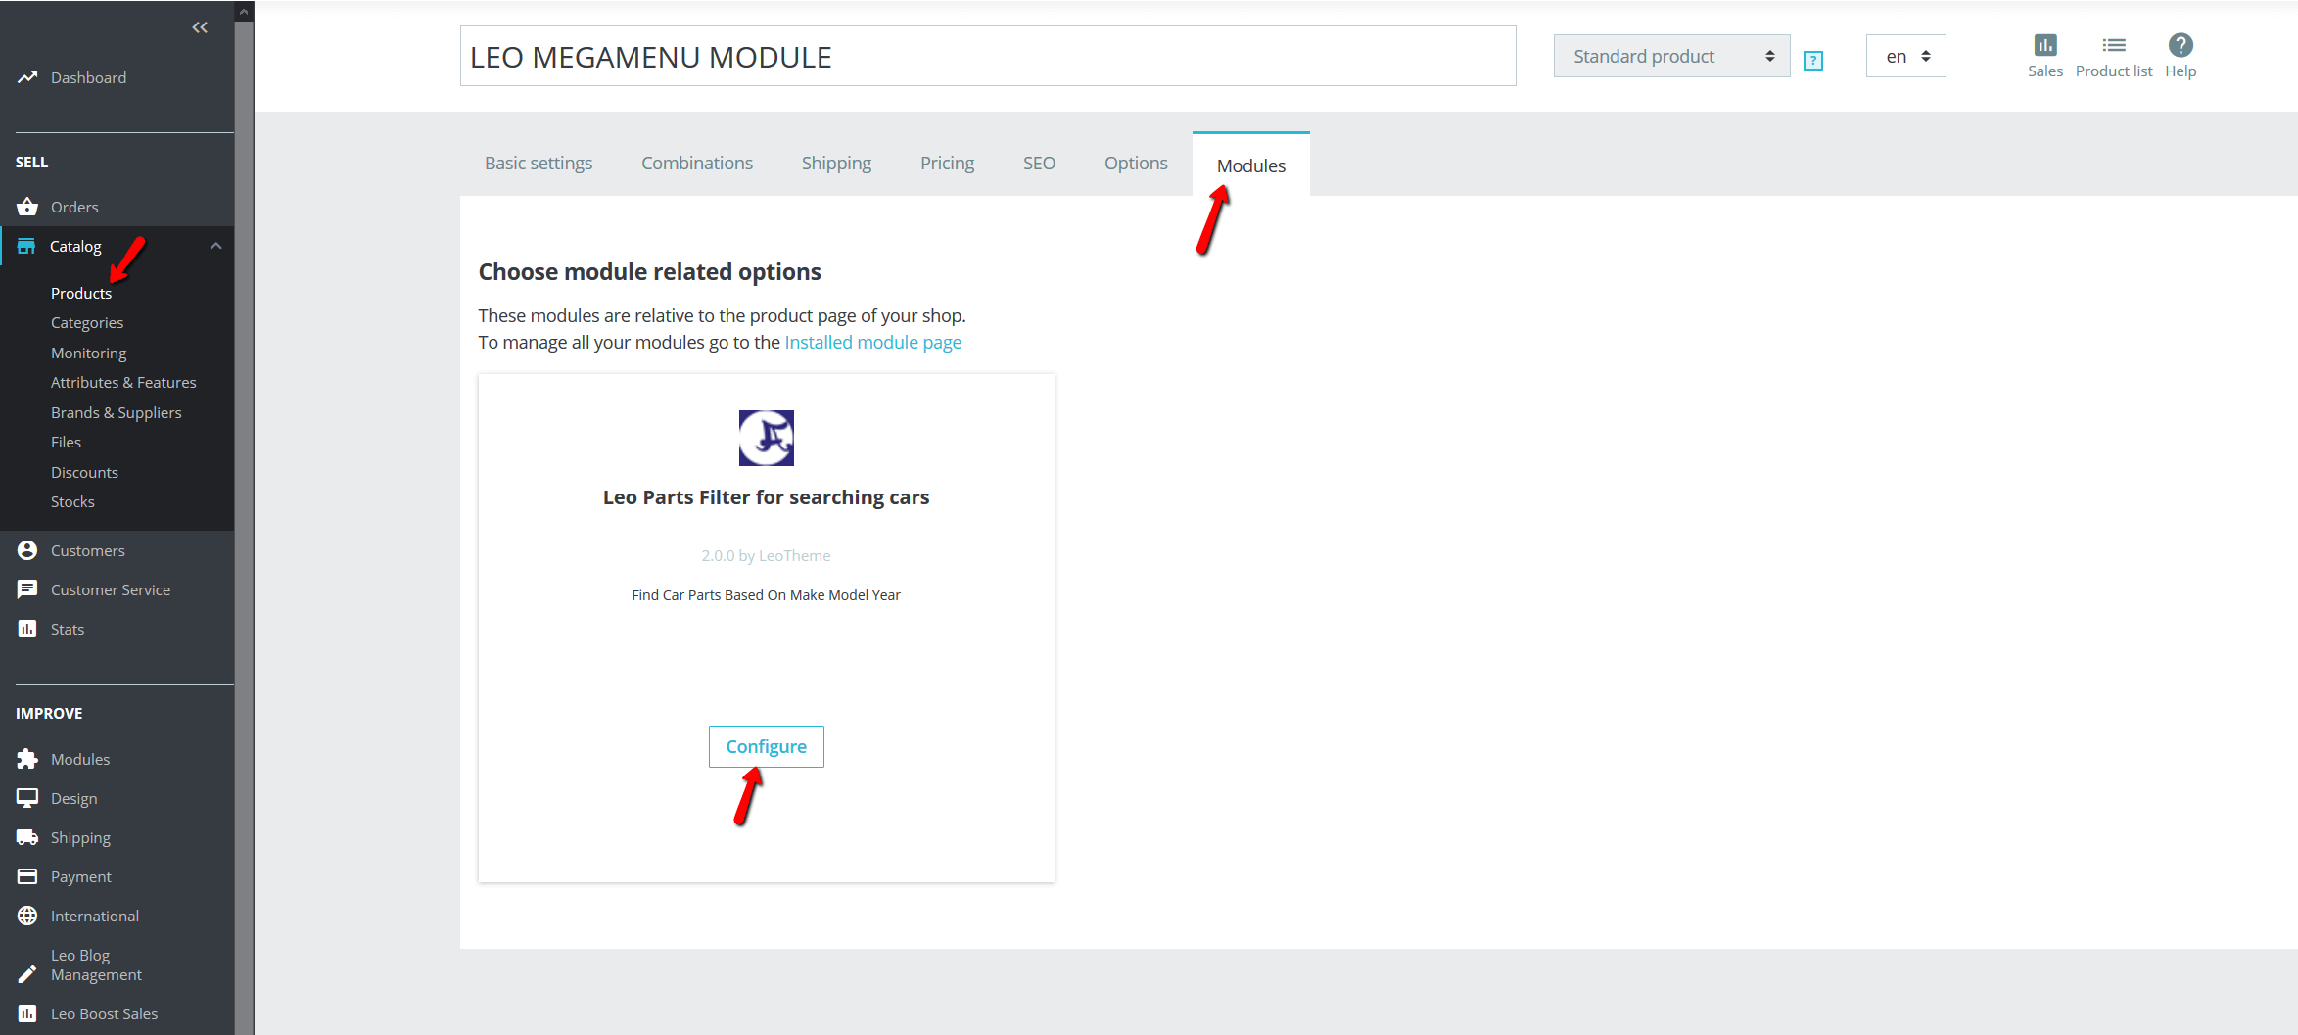Open Categories in the Catalog submenu
This screenshot has height=1035, width=2298.
point(87,322)
